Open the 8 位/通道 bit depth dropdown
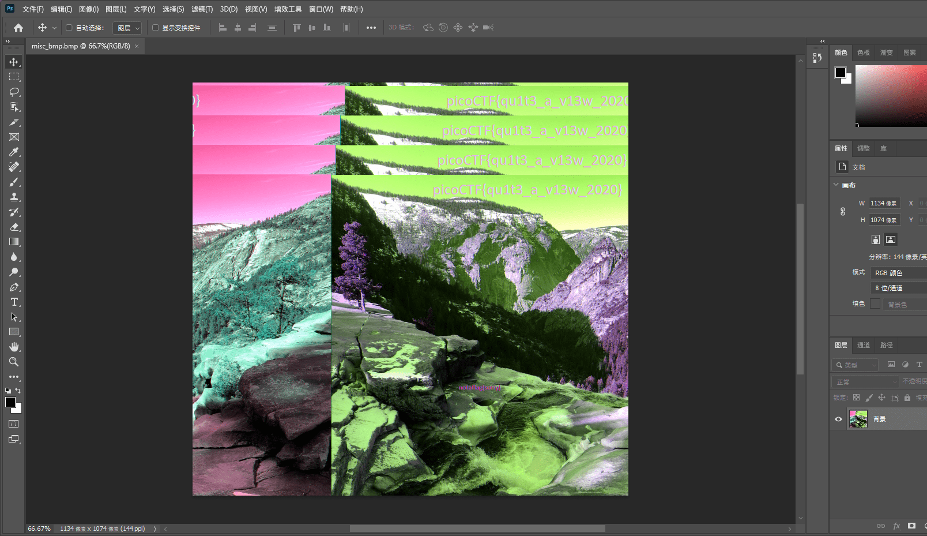This screenshot has height=536, width=927. pos(899,288)
